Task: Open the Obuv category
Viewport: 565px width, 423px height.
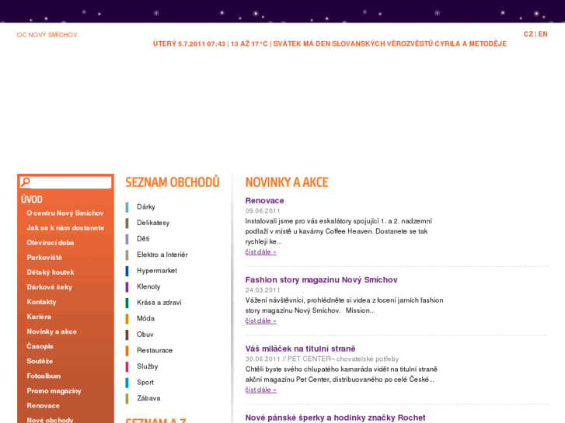Action: coord(145,335)
